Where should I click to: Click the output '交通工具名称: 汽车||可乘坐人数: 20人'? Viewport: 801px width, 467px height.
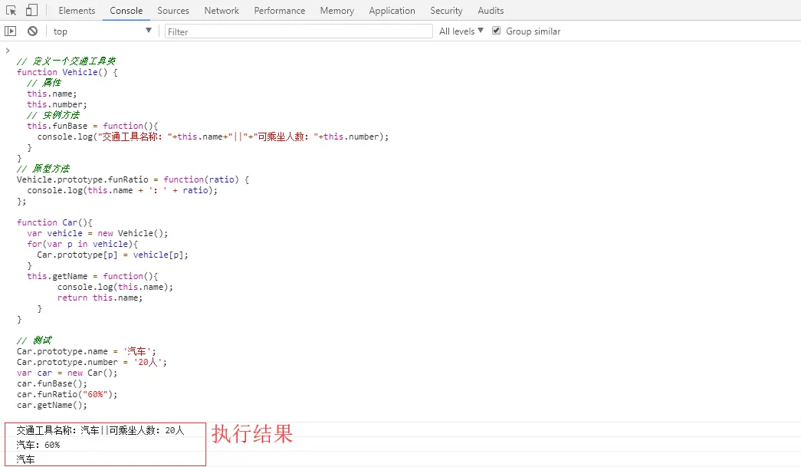[x=100, y=430]
